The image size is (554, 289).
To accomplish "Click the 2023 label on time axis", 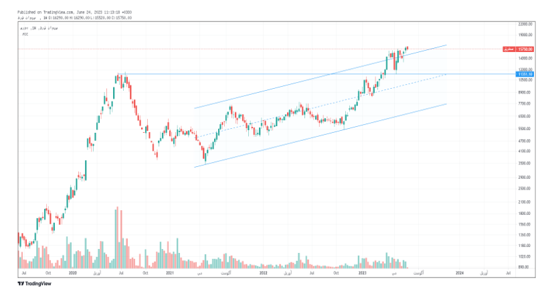I will (363, 272).
